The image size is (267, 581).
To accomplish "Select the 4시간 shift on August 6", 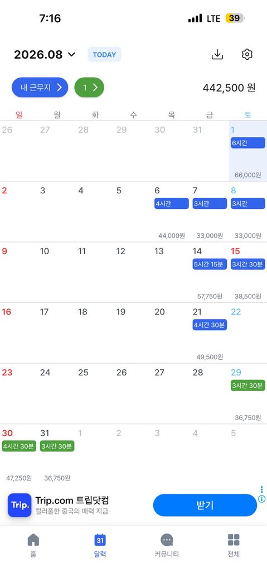I will pyautogui.click(x=172, y=203).
